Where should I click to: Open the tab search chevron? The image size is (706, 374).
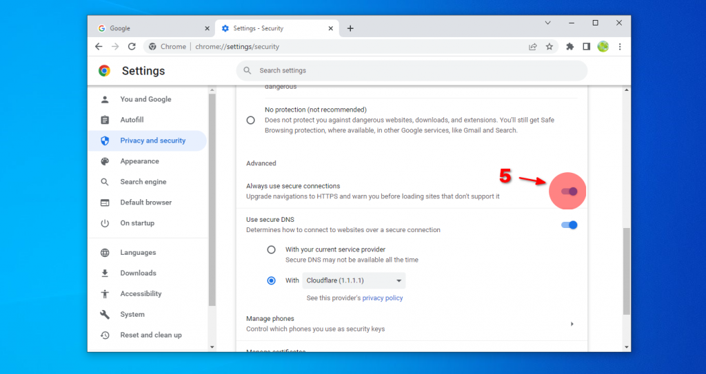click(x=547, y=23)
